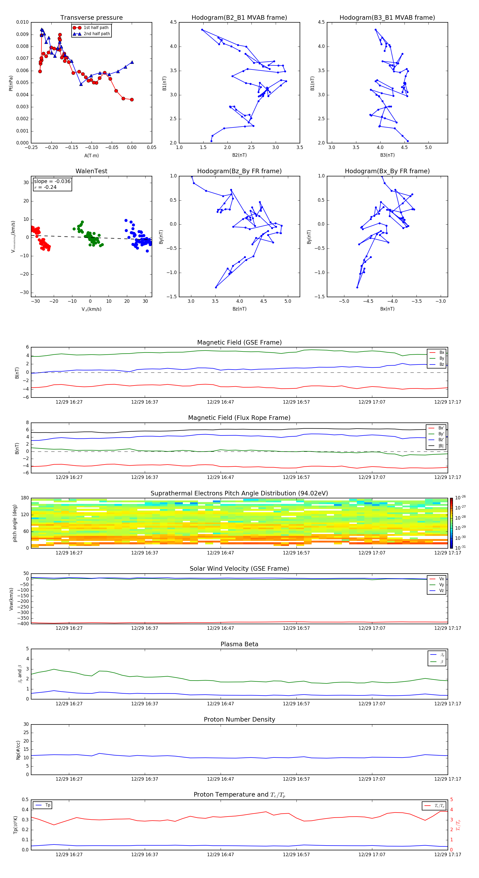The image size is (479, 878).
Task: Click the "pitch angle (deg)" axis label
Action: 15,523
